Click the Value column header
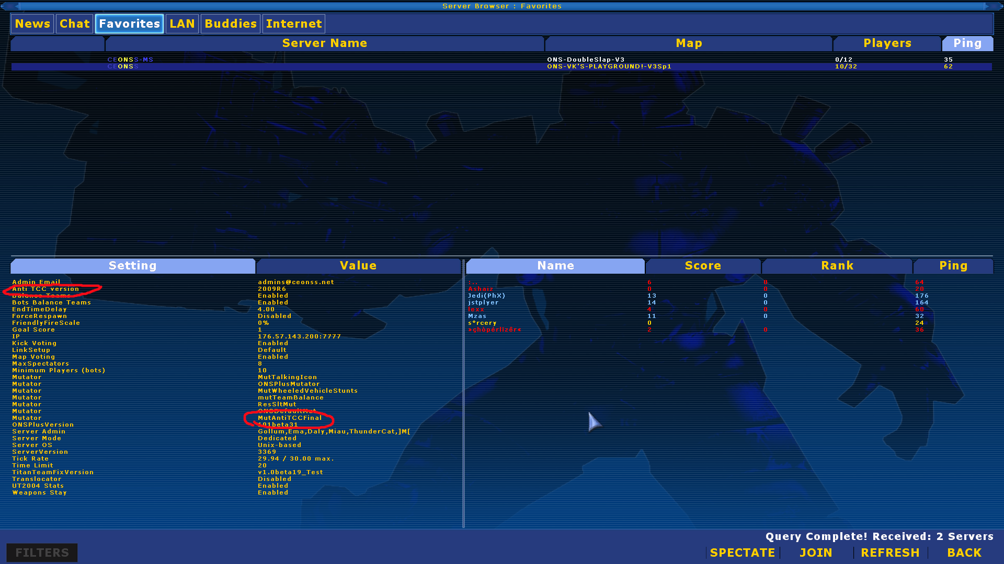Viewport: 1004px width, 564px height. [x=358, y=266]
